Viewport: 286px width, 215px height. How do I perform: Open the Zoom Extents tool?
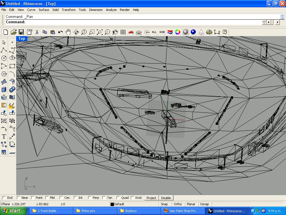[x=100, y=32]
